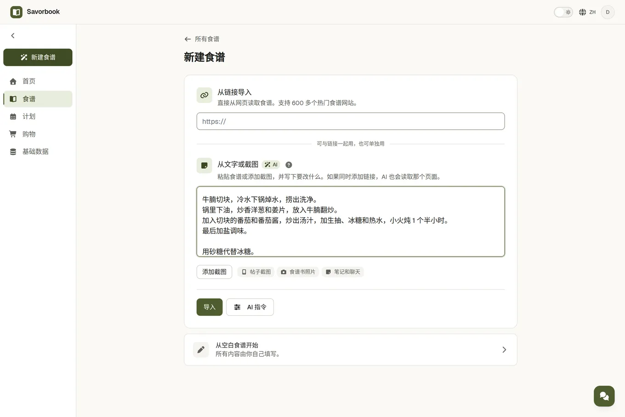Select the 食谱书照片 chip
This screenshot has height=417, width=625.
tap(298, 272)
